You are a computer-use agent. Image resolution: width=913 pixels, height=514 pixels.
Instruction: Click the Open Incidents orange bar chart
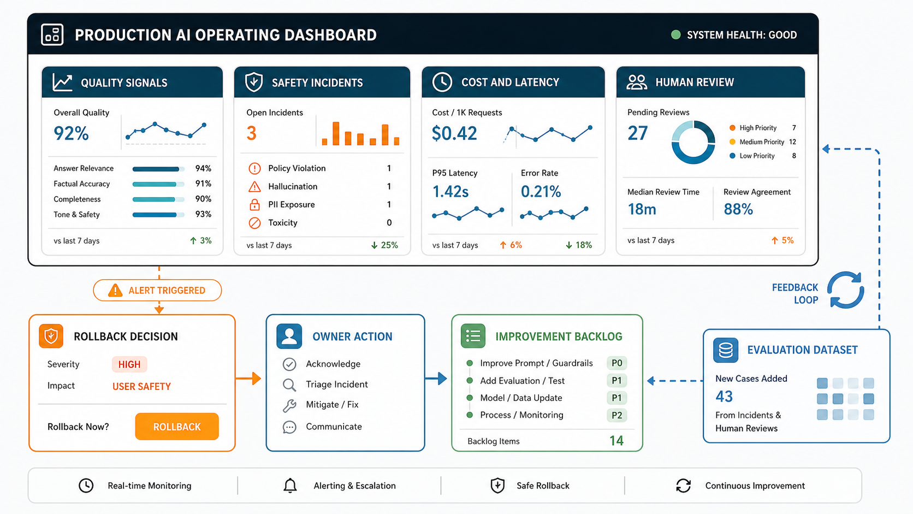click(x=360, y=134)
